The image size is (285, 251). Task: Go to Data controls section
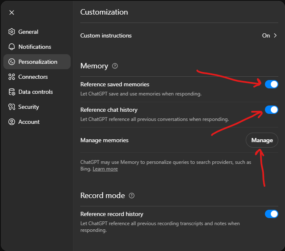[37, 92]
